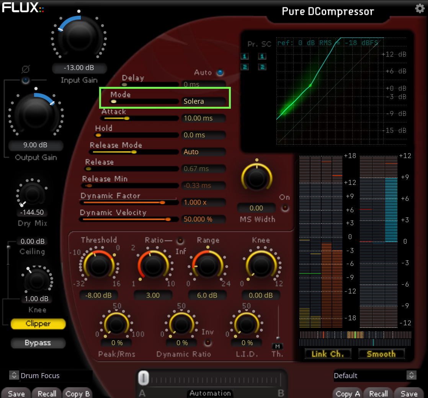
Task: Click the L.I.D. Th. vertical slider
Action: coord(278,323)
